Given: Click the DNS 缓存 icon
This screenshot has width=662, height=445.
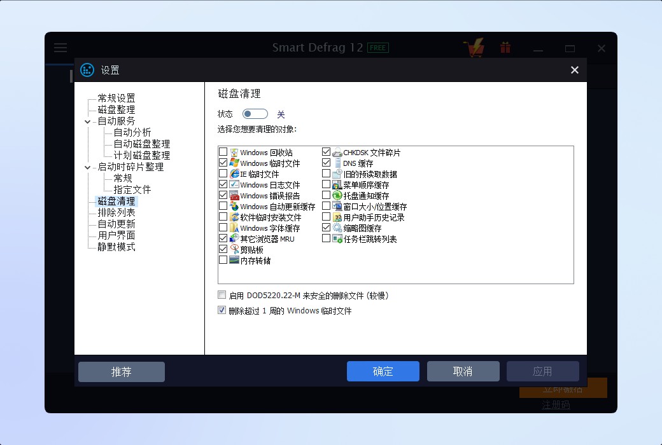Looking at the screenshot, I should point(337,163).
